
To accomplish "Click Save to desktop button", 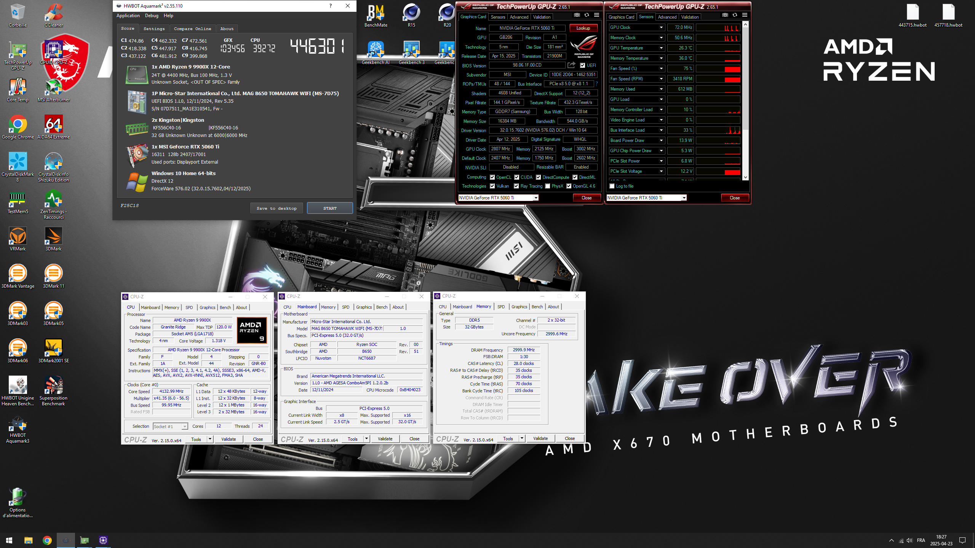I will pos(277,208).
